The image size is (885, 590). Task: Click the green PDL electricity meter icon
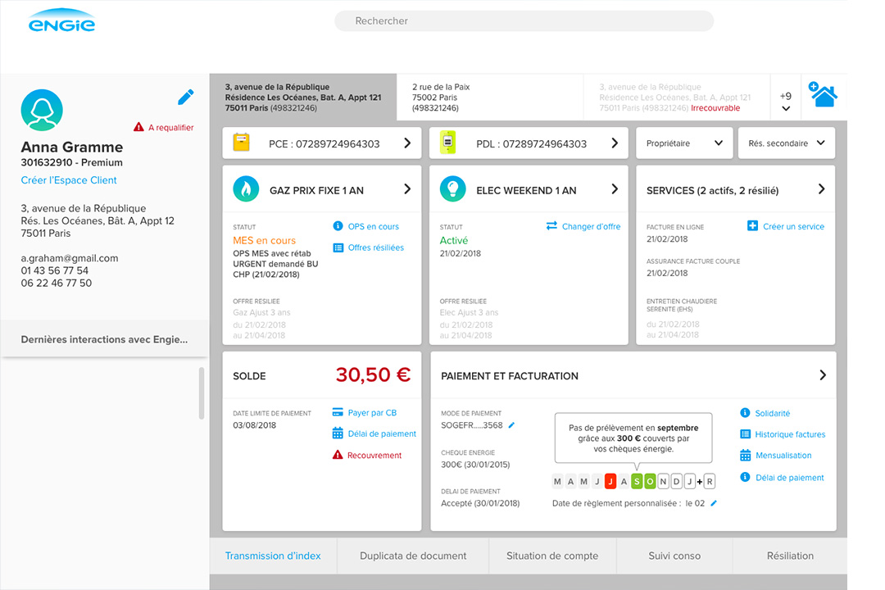coord(447,143)
